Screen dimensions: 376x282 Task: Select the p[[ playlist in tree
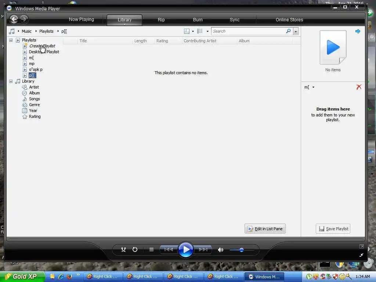click(x=32, y=76)
